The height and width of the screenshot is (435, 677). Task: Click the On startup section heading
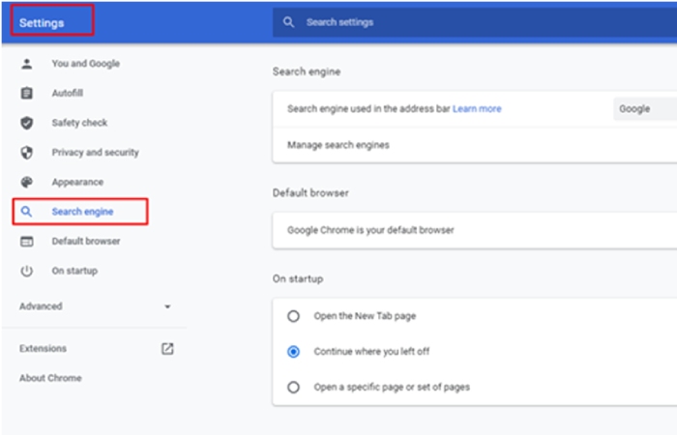click(x=298, y=278)
